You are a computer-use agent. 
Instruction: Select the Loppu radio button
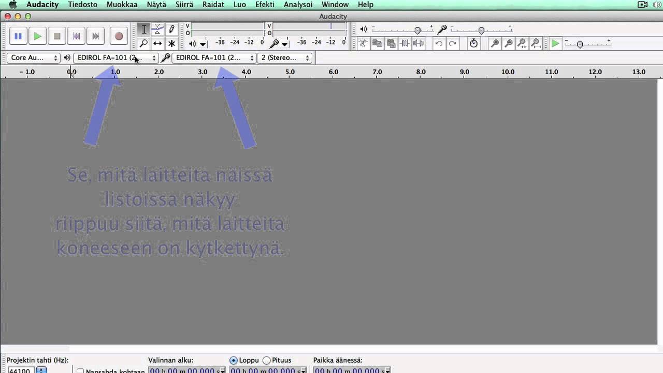click(234, 360)
